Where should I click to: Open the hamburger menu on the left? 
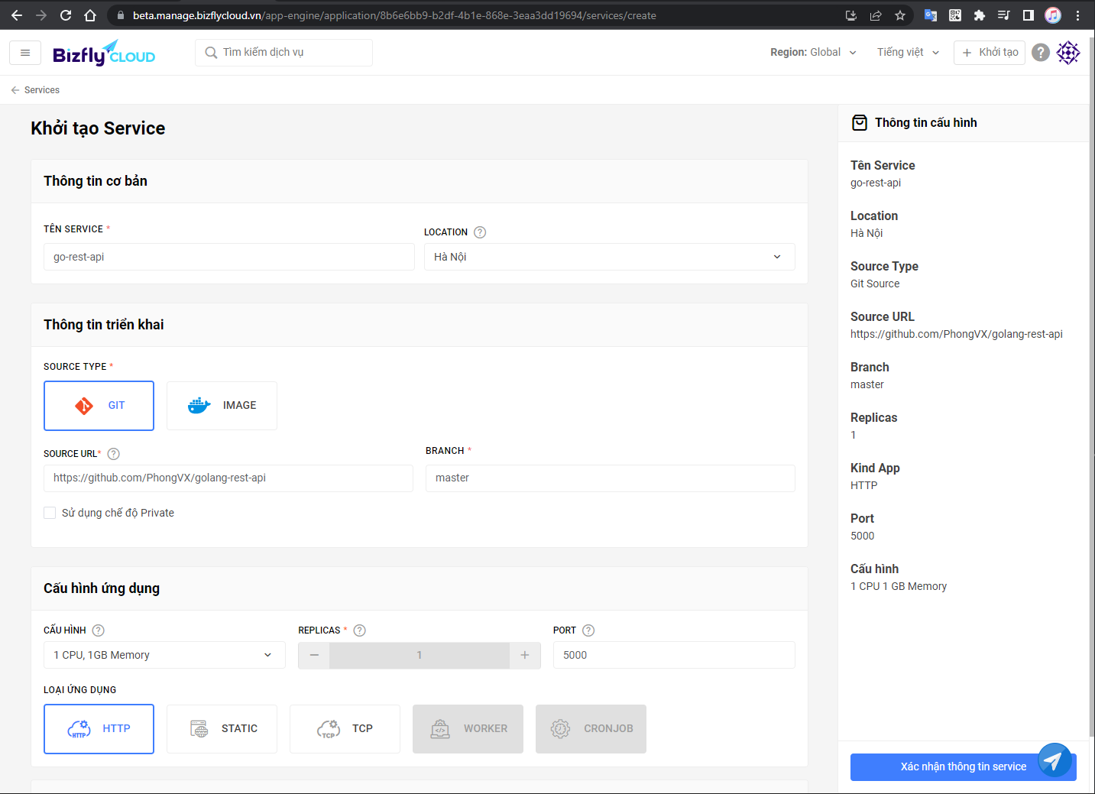(24, 52)
